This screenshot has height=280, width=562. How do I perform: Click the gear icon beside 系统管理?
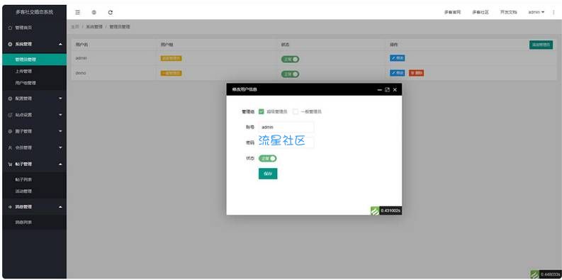[10, 44]
